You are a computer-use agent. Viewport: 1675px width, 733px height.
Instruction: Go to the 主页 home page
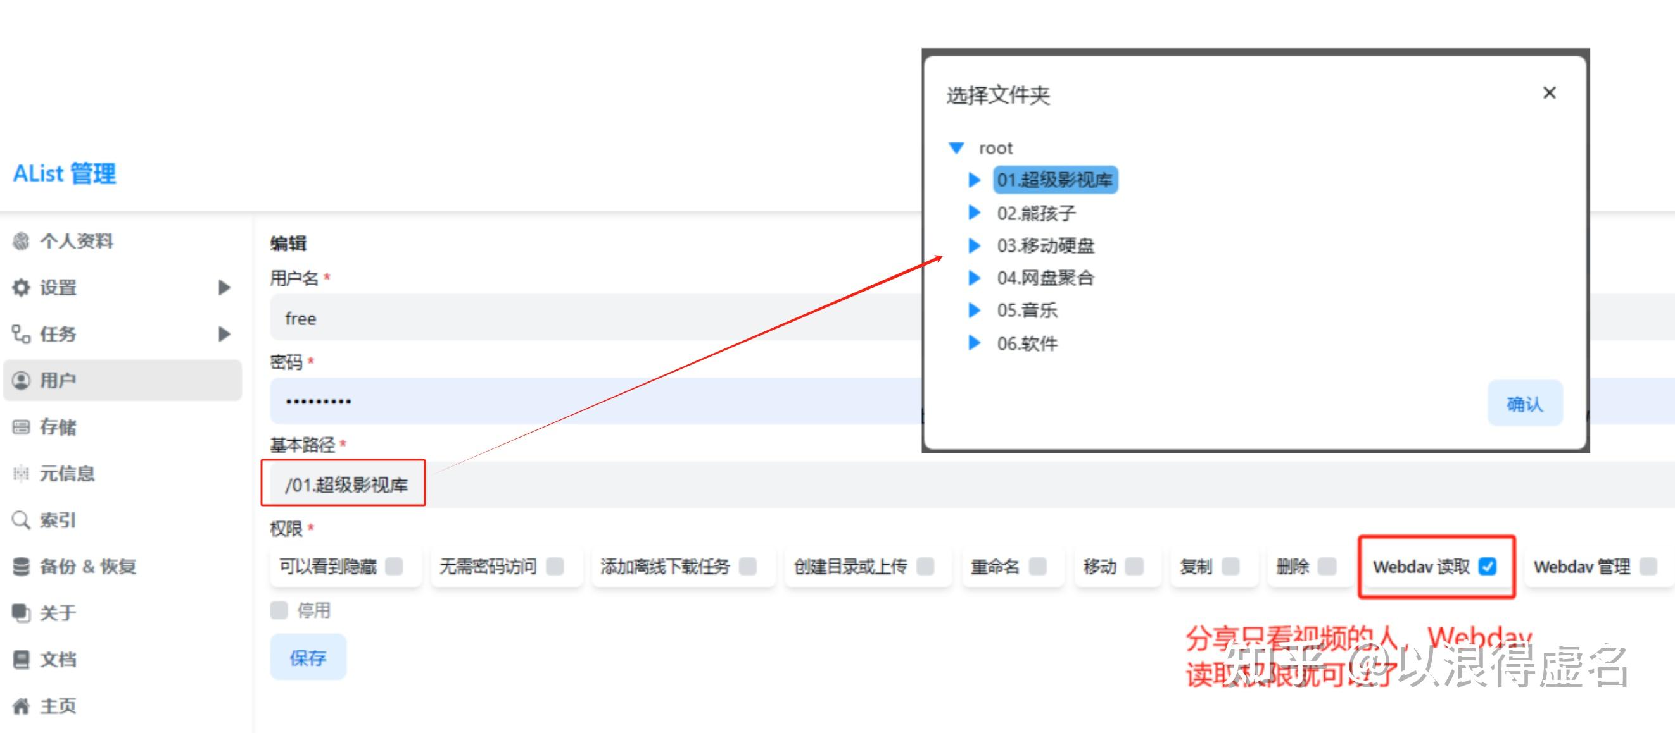(58, 705)
